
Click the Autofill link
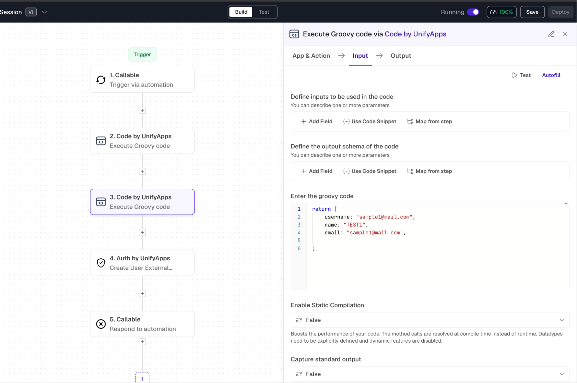point(551,75)
